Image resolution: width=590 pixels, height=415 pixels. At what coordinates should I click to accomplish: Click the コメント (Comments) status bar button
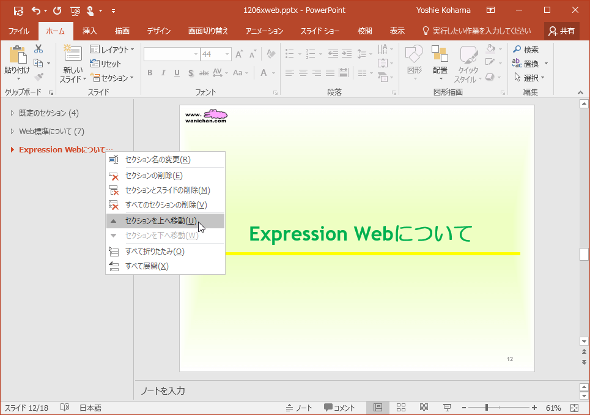point(339,408)
